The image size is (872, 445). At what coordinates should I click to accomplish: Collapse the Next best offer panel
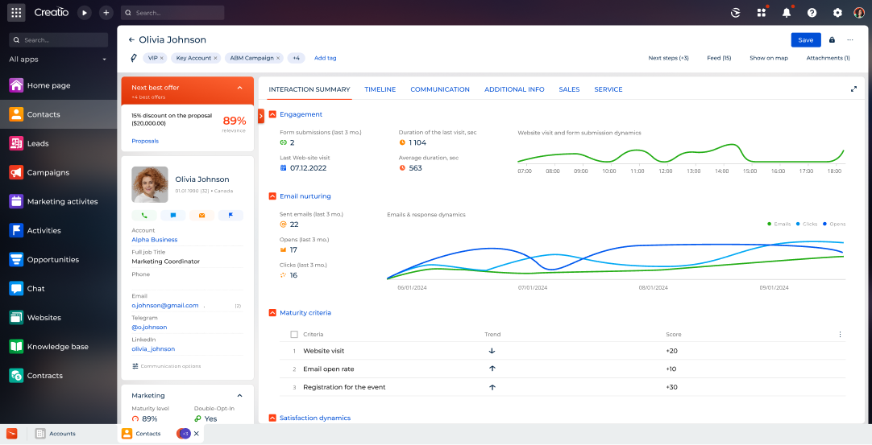[x=239, y=88]
